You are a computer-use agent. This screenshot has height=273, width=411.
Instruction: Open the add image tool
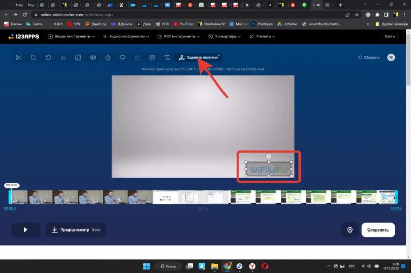(x=152, y=58)
